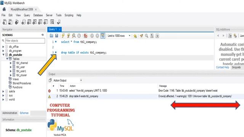The image size is (244, 137).
Task: Go forward in SQL Additions help
Action: [223, 35]
